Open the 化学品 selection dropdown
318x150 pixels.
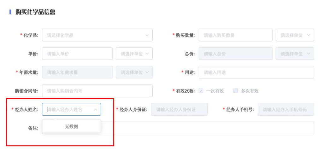[x=97, y=35]
